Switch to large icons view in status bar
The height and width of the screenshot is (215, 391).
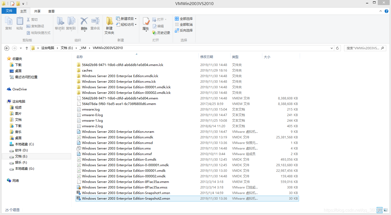pos(386,210)
